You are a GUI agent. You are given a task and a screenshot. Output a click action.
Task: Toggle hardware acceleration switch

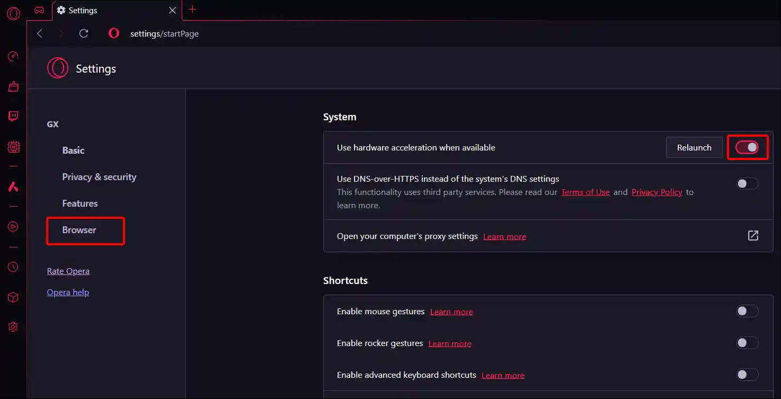coord(748,147)
